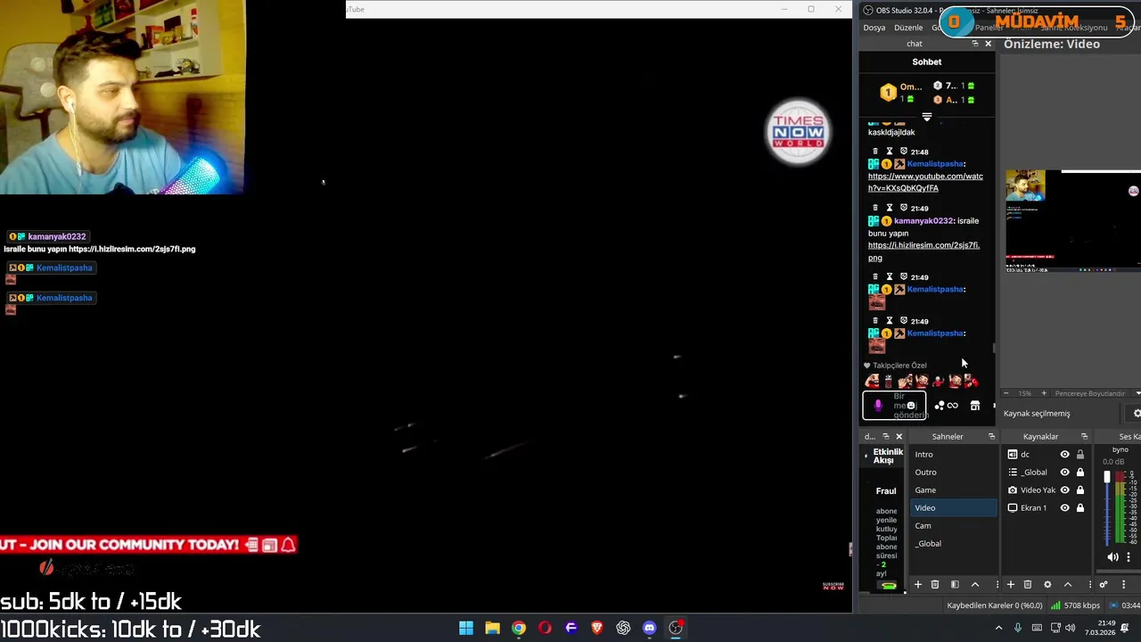This screenshot has height=642, width=1141.
Task: Undock the Sahneler panel
Action: [991, 437]
